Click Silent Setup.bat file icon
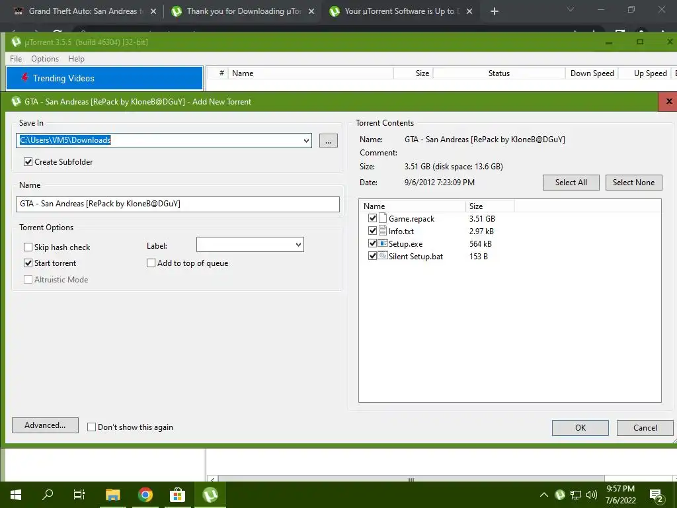 (383, 256)
